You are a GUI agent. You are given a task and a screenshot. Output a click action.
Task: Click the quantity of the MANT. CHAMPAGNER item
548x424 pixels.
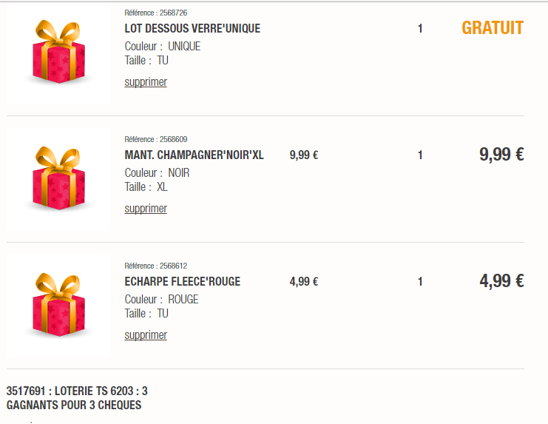click(x=420, y=155)
